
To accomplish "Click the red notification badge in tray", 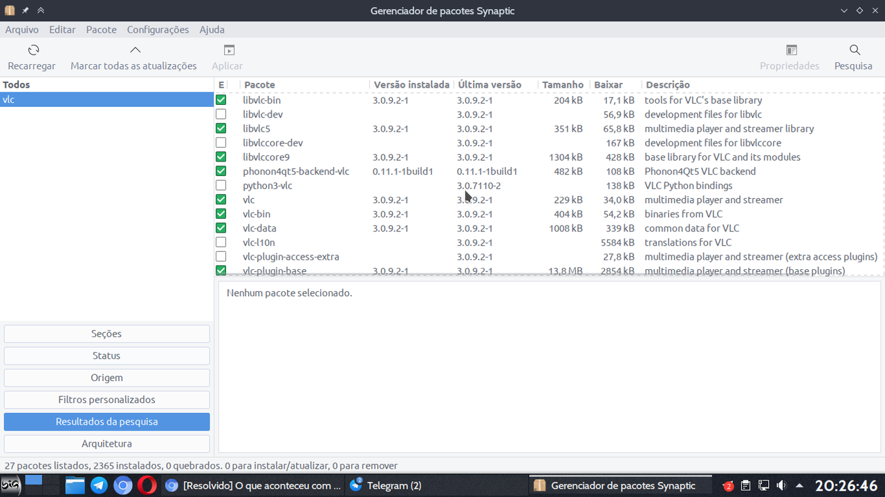I will pyautogui.click(x=729, y=486).
